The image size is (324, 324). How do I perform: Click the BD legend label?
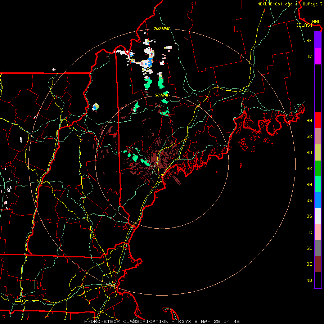point(309,153)
